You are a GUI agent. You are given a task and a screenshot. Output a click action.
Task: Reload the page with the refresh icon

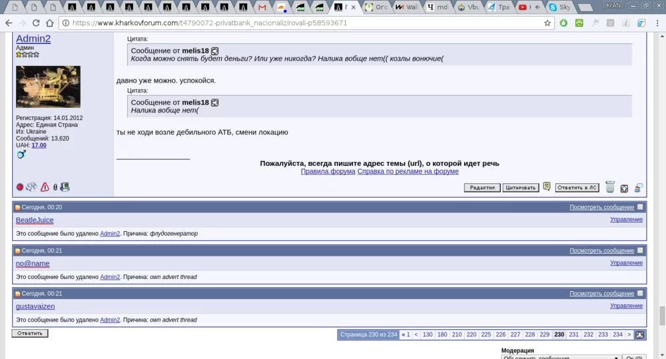coord(36,23)
